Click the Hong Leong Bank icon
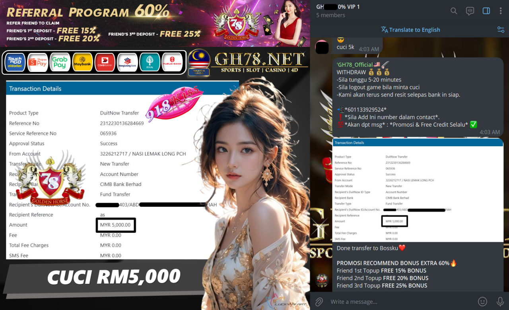 click(x=127, y=62)
